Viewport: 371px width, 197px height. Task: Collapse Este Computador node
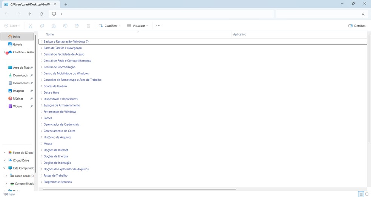point(4,168)
